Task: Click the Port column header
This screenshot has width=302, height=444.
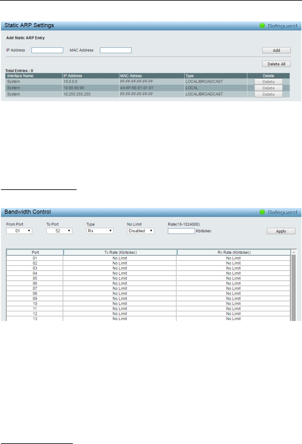Action: (x=35, y=253)
